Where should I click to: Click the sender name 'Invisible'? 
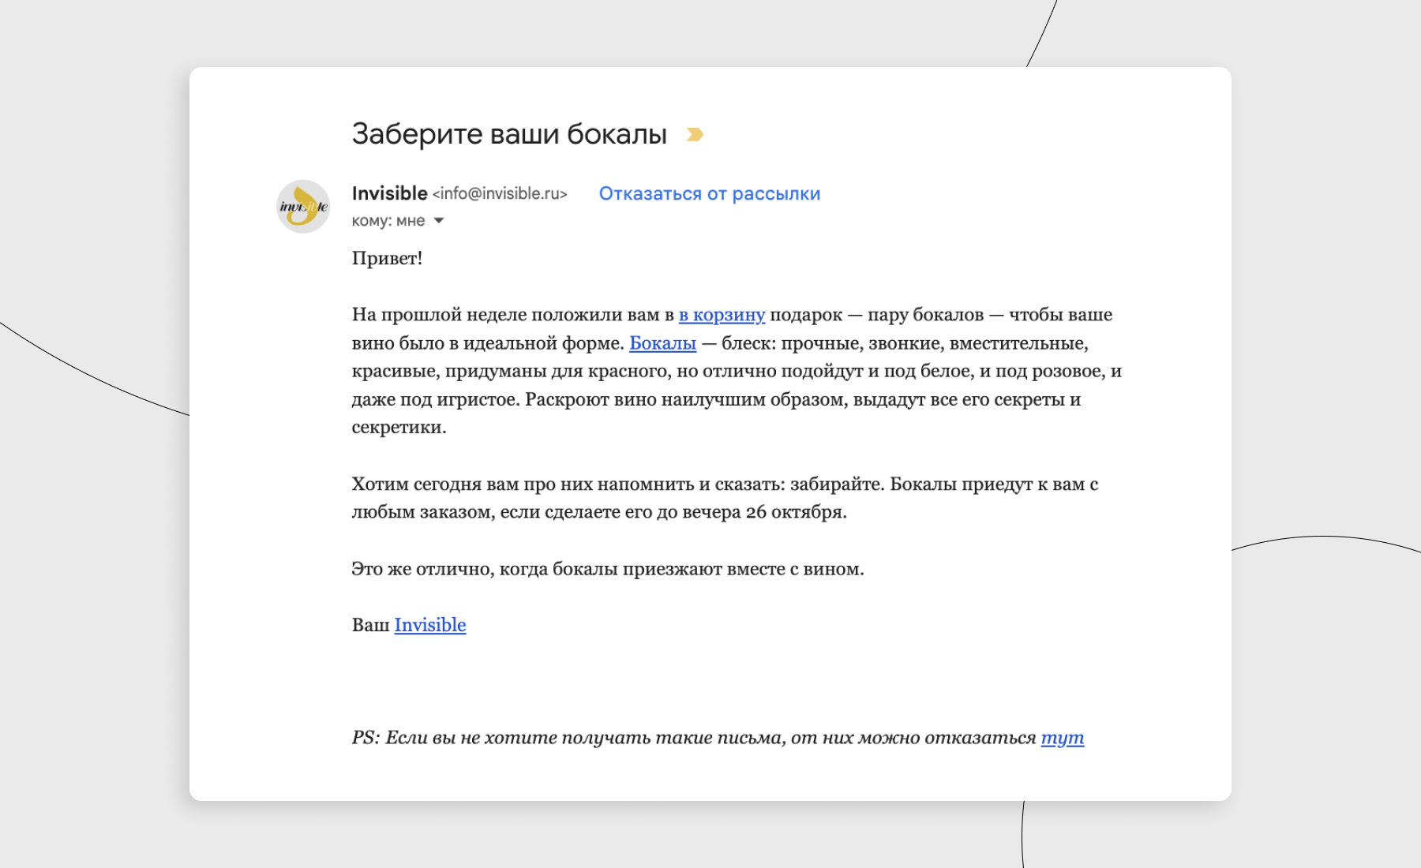click(x=389, y=193)
